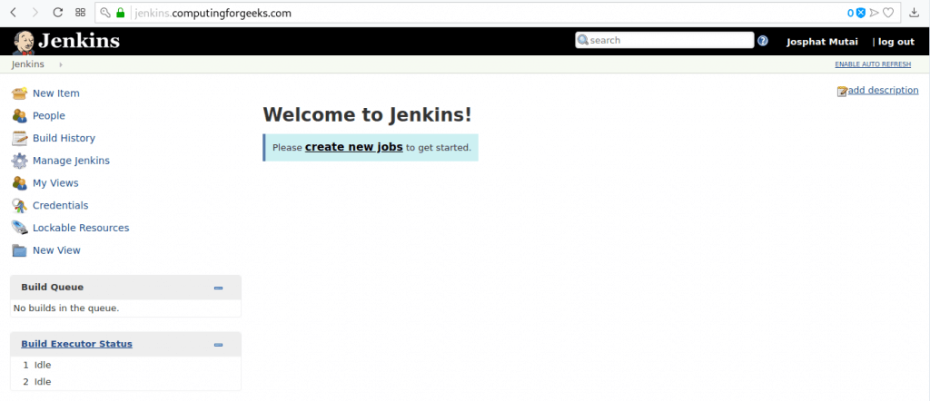Click the People icon in the sidebar
Viewport: 930px width, 401px height.
click(20, 116)
